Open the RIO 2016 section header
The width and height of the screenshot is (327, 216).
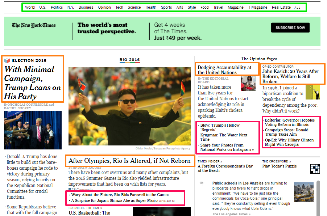[x=129, y=60]
